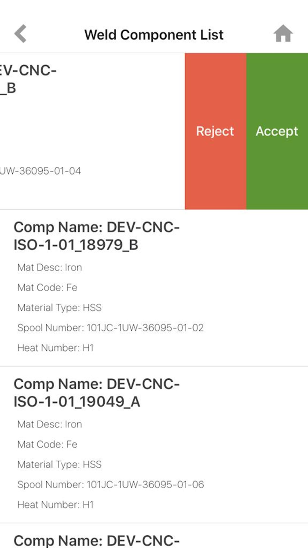Open component DEV-CNC-ISO-1-01_19049_A
The height and width of the screenshot is (548, 308).
[97, 393]
